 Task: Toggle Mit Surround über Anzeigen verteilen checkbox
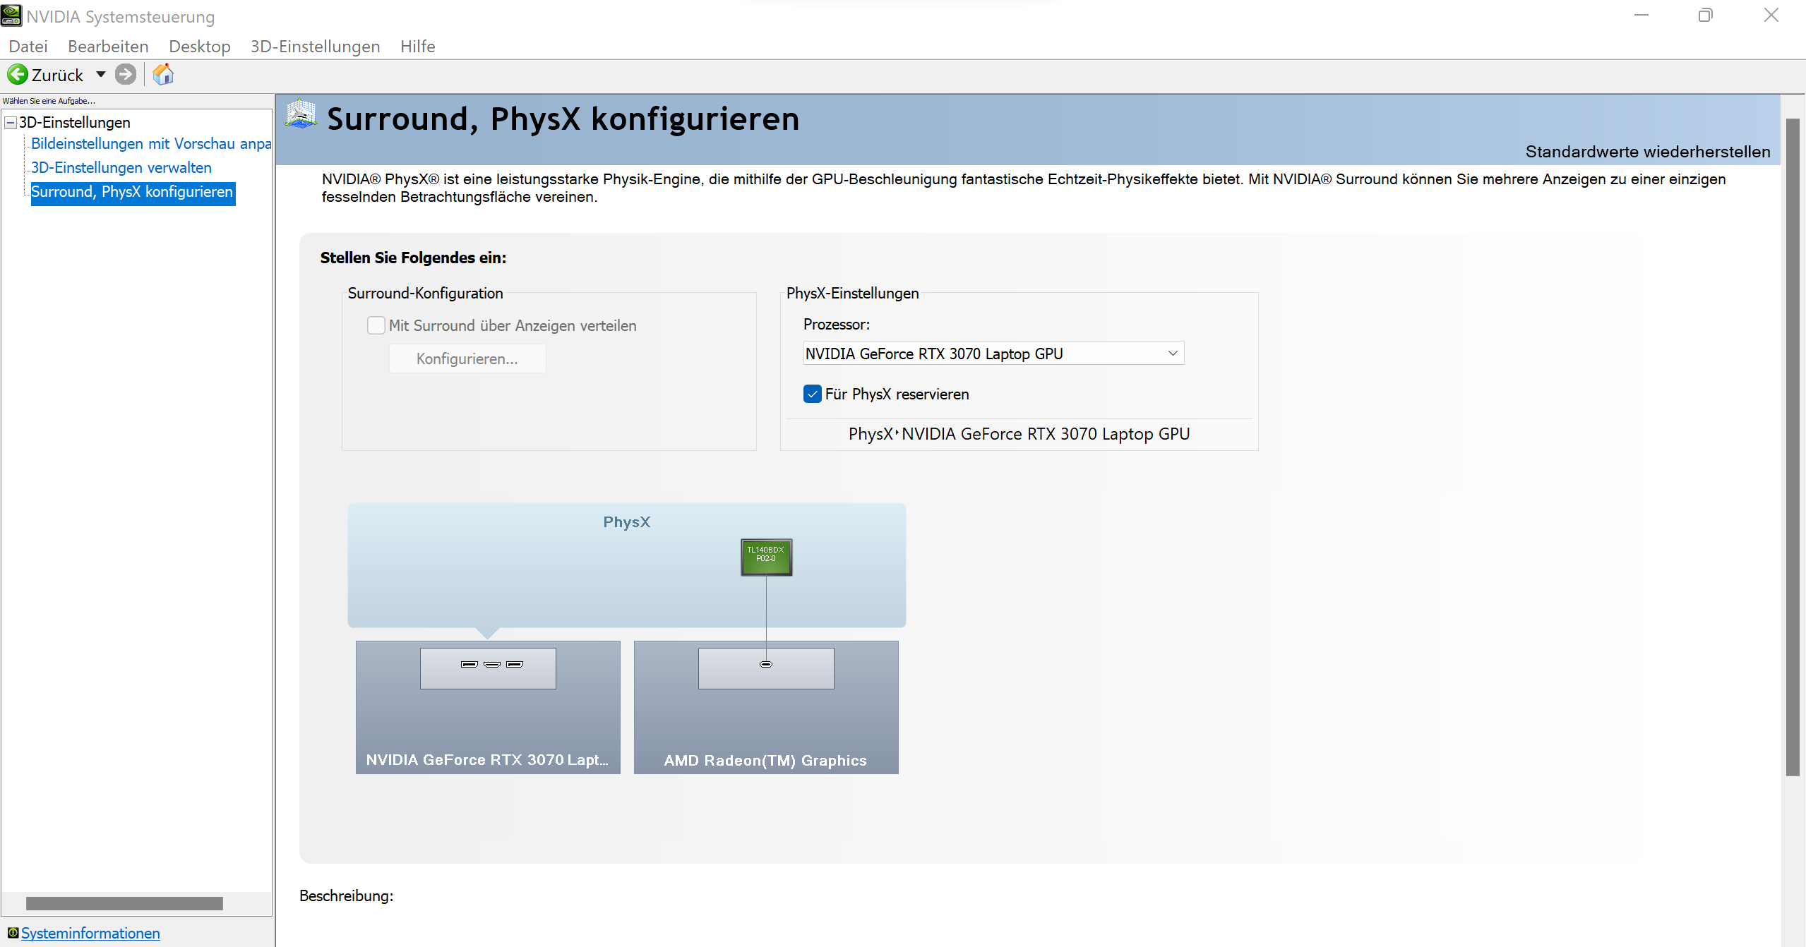tap(376, 325)
